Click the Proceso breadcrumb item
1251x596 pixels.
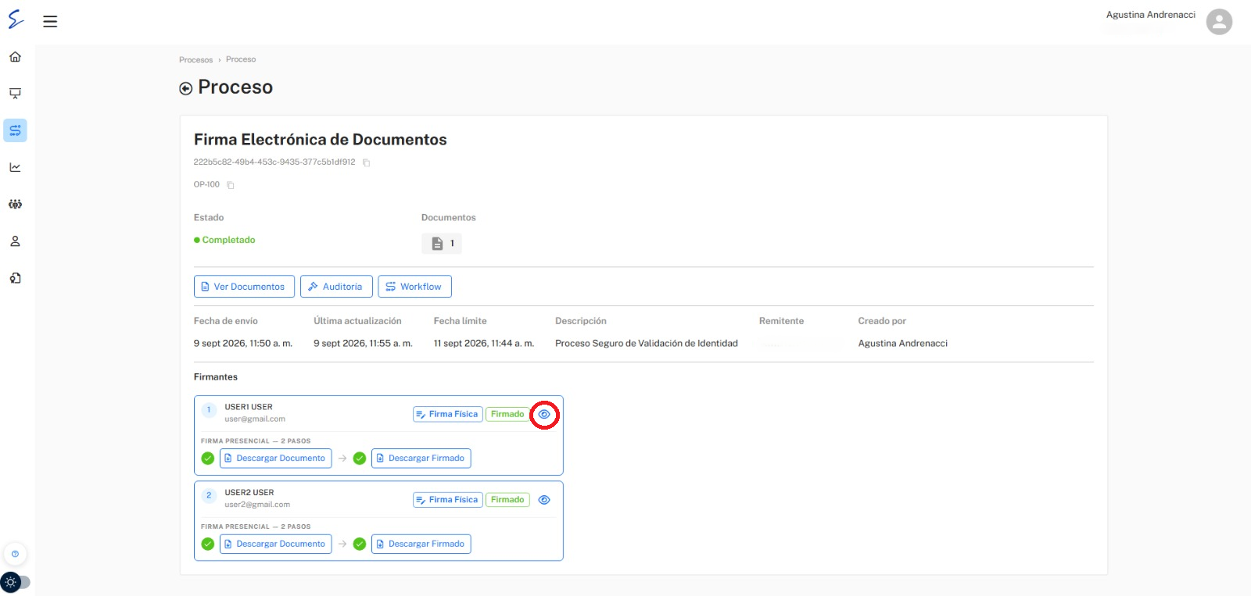241,59
